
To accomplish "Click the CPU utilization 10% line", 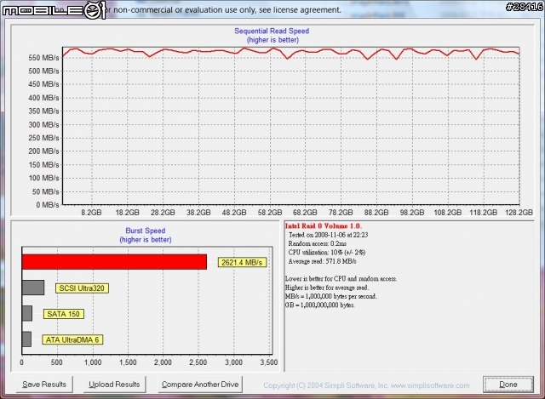I will pos(327,253).
